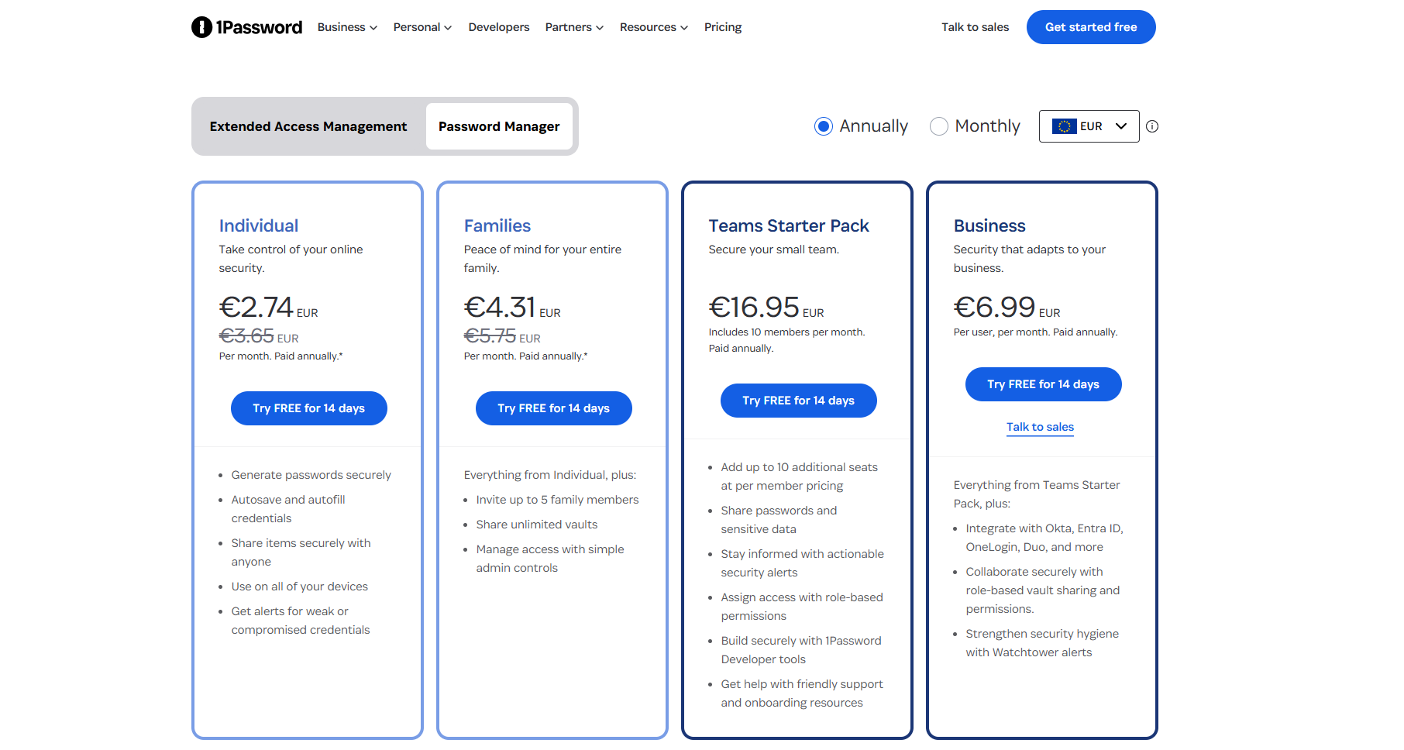The image size is (1404, 750).
Task: Click 'Stay informed with actionable security alerts'
Action: click(x=802, y=563)
